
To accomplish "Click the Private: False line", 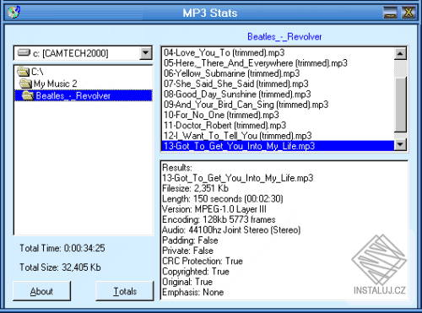I will 188,251.
